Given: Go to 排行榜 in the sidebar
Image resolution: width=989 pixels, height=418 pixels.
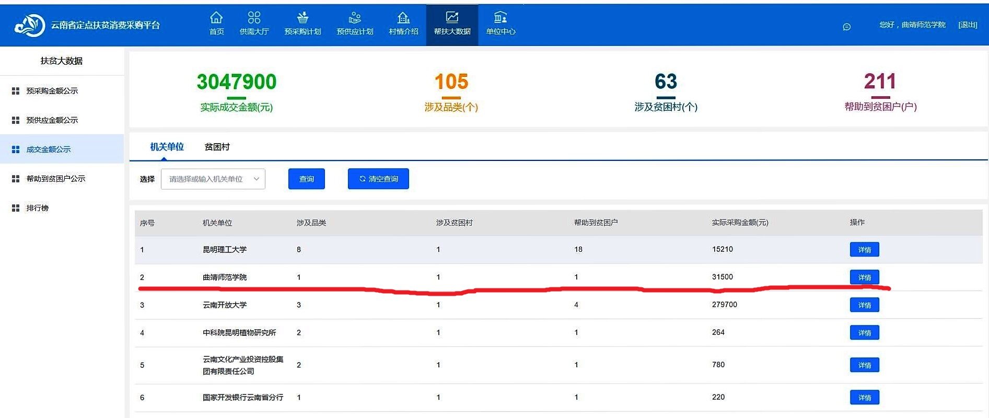Looking at the screenshot, I should pos(37,208).
